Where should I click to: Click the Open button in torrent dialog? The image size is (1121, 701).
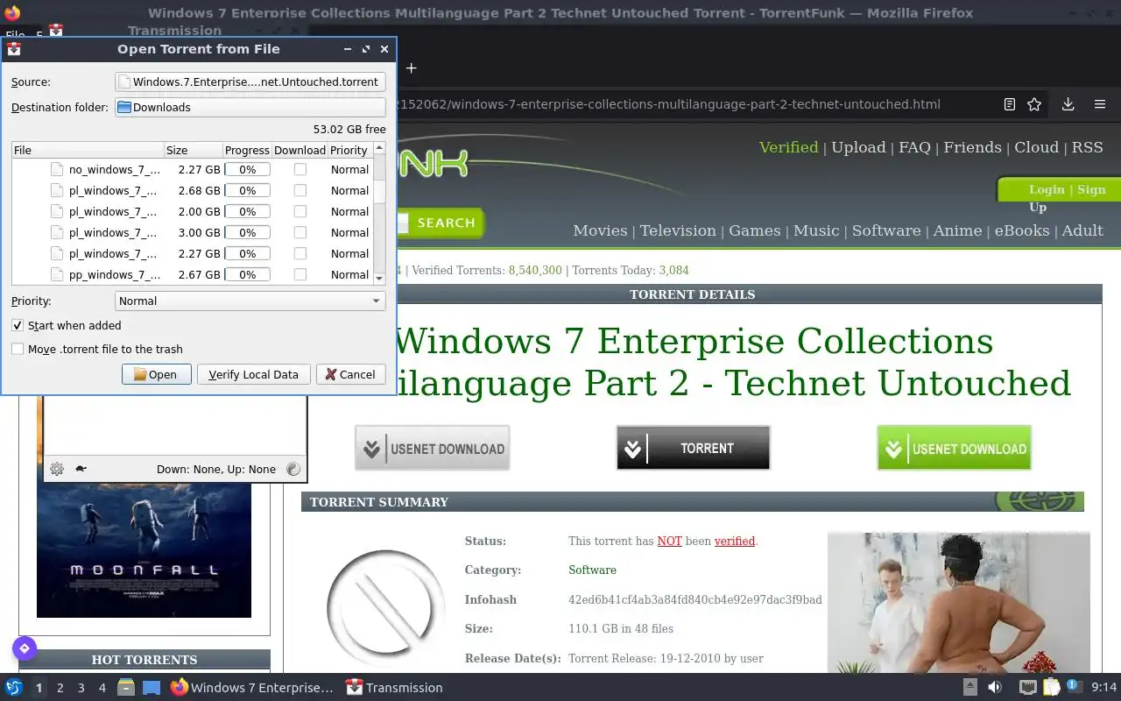156,374
